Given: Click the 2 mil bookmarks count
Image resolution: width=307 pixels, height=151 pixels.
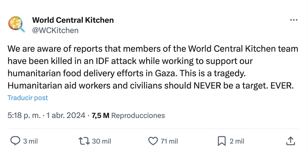Looking at the screenshot, I should coord(237,141).
